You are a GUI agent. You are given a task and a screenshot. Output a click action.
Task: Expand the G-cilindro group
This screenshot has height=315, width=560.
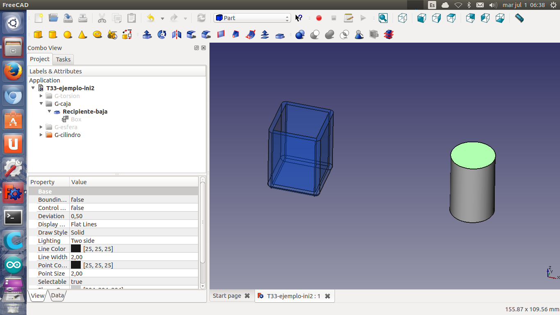pyautogui.click(x=41, y=135)
